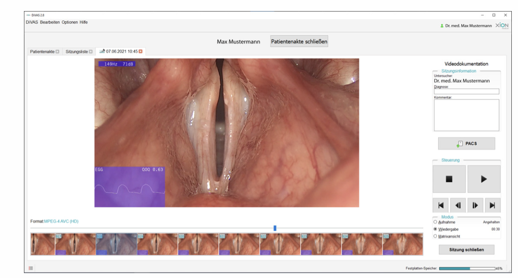This screenshot has height=278, width=518.
Task: Step one frame backward
Action: point(458,205)
